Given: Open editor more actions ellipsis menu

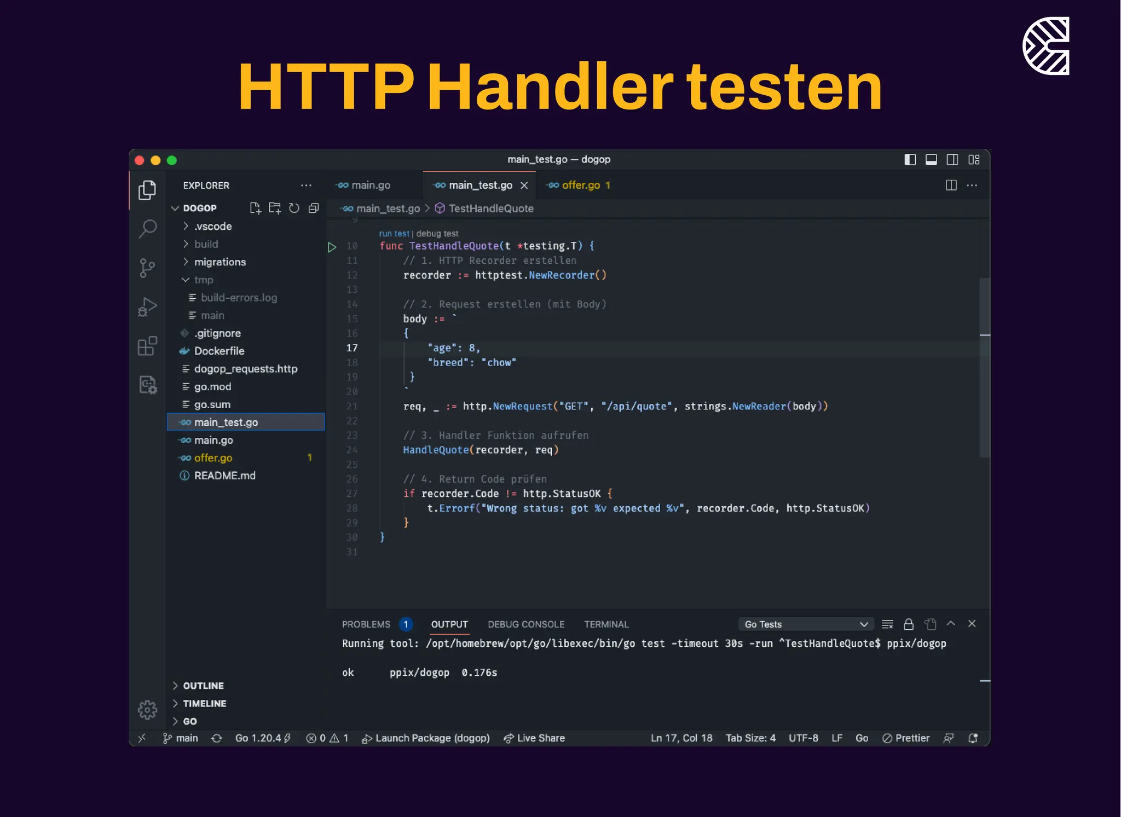Looking at the screenshot, I should [x=972, y=186].
